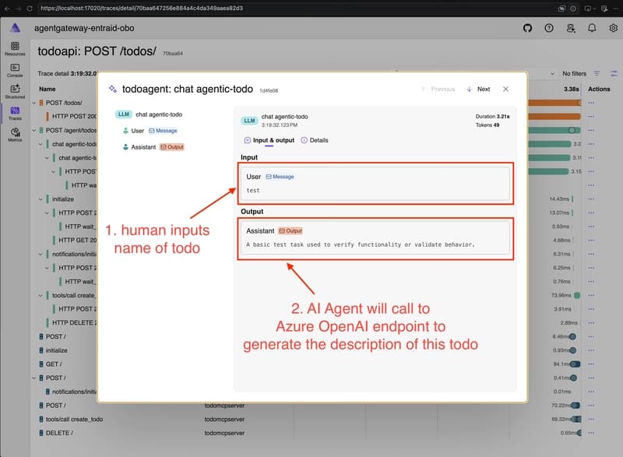Open the Metrics page in sidebar

[15, 135]
